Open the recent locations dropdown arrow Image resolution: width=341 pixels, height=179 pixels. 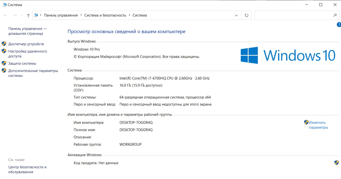click(22, 15)
